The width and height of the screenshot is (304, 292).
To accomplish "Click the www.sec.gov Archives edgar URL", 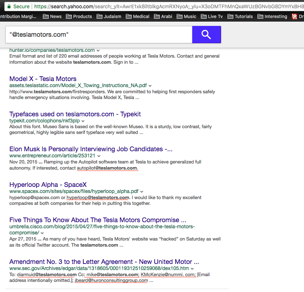I will (99, 268).
